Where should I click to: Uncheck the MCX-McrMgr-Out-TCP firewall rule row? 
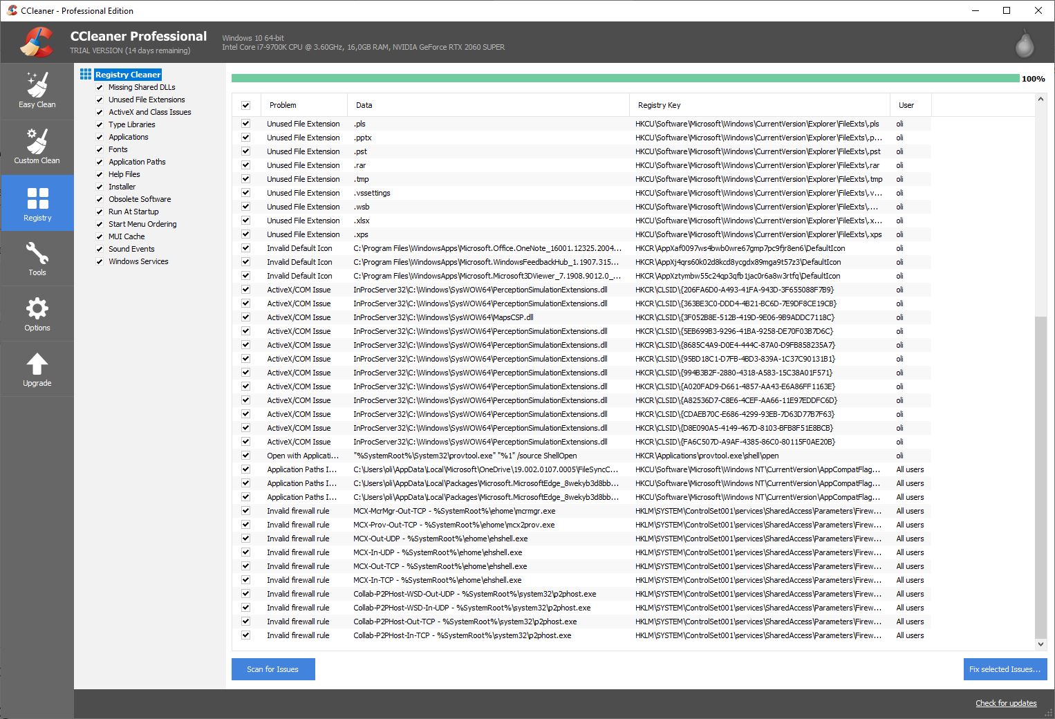coord(245,511)
